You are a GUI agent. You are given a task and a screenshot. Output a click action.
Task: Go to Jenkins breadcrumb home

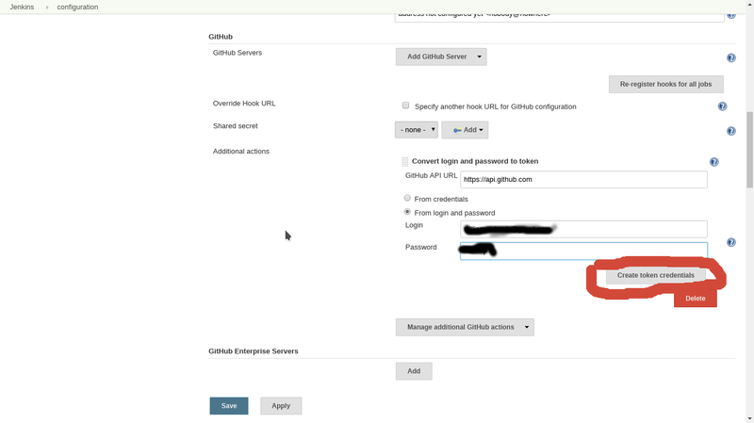pyautogui.click(x=22, y=7)
